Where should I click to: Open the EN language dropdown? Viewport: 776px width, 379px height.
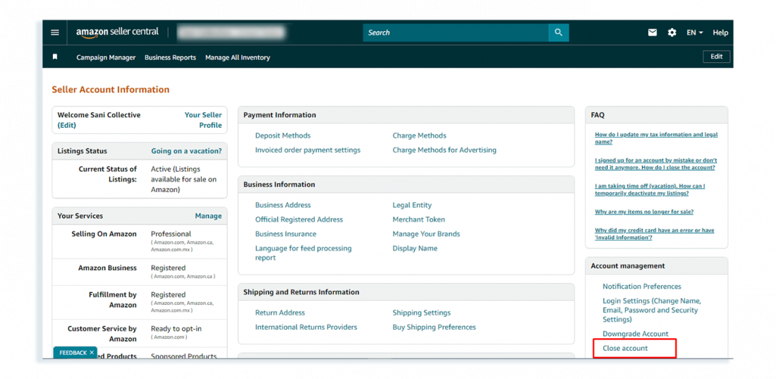[x=695, y=32]
